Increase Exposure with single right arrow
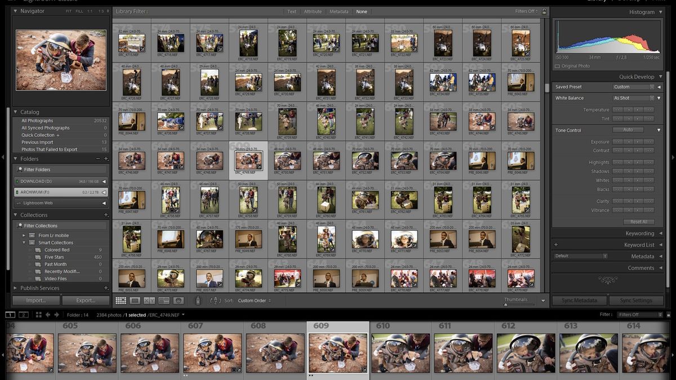Screen dimensions: 676x380 [639, 142]
